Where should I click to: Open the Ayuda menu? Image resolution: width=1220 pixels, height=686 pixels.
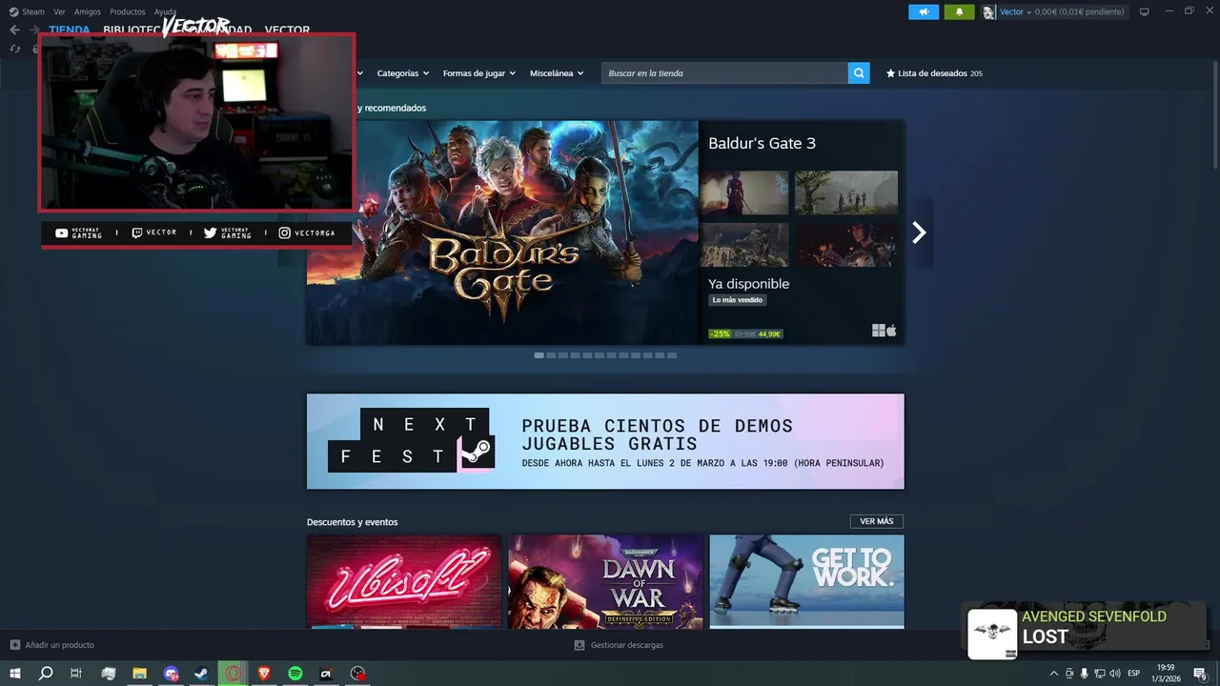(x=165, y=11)
